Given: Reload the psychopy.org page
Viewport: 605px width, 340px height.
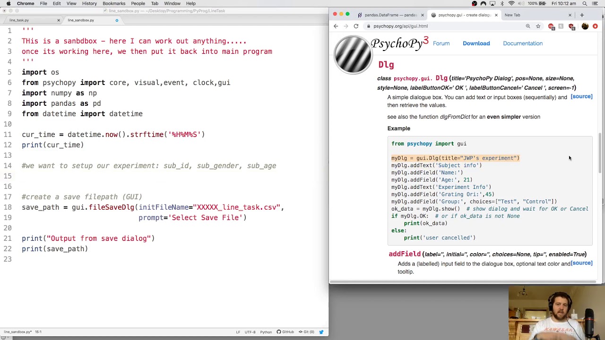Looking at the screenshot, I should 356,26.
